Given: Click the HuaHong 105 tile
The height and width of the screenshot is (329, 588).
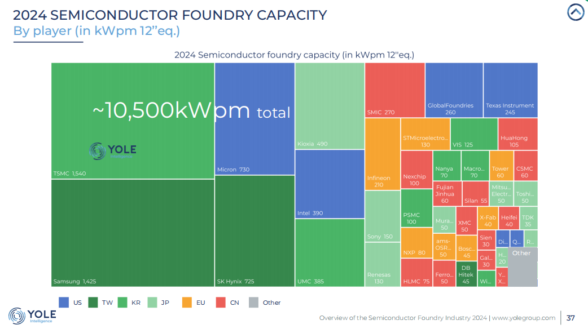Looking at the screenshot, I should (518, 135).
